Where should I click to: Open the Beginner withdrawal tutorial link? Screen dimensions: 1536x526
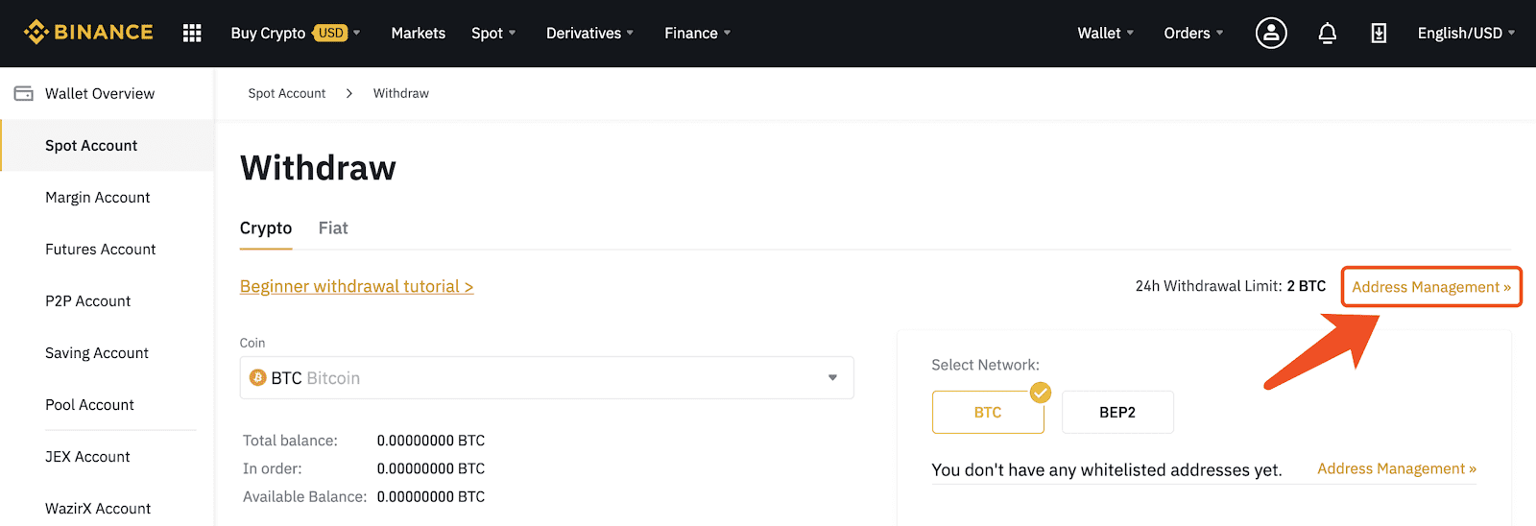356,286
